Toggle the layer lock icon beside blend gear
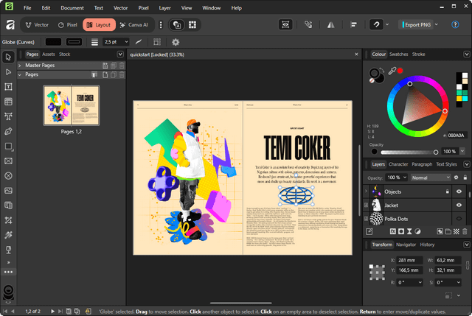The height and width of the screenshot is (316, 472). pyautogui.click(x=465, y=178)
